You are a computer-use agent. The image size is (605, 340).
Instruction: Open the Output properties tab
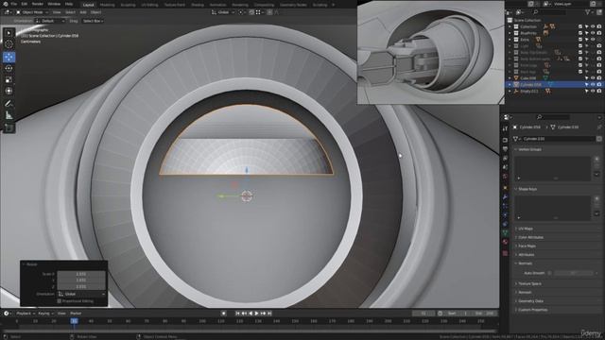505,149
